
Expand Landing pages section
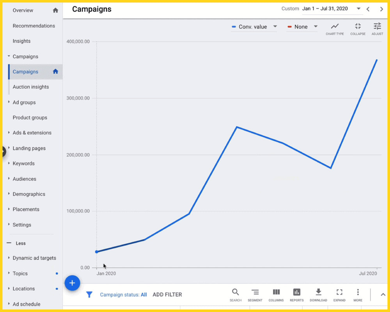coord(9,148)
